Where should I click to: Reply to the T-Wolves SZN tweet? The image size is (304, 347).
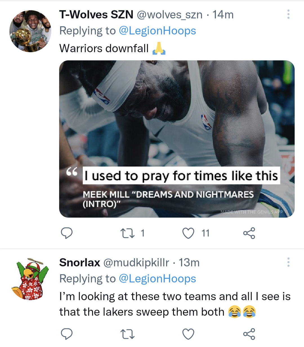(67, 233)
